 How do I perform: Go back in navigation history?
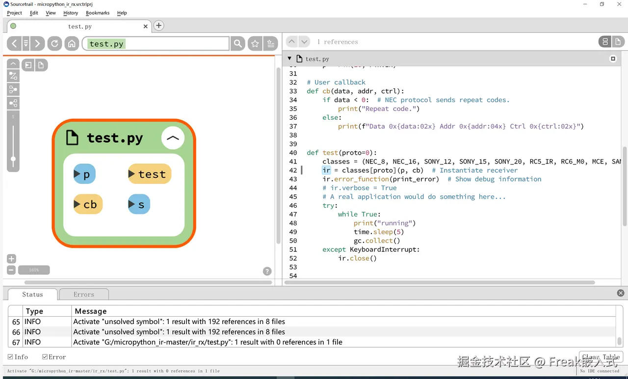click(x=14, y=44)
